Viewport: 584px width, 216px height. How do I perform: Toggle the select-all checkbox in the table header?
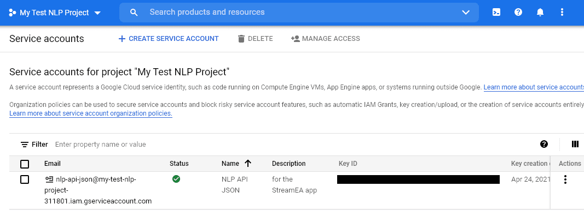pyautogui.click(x=25, y=164)
